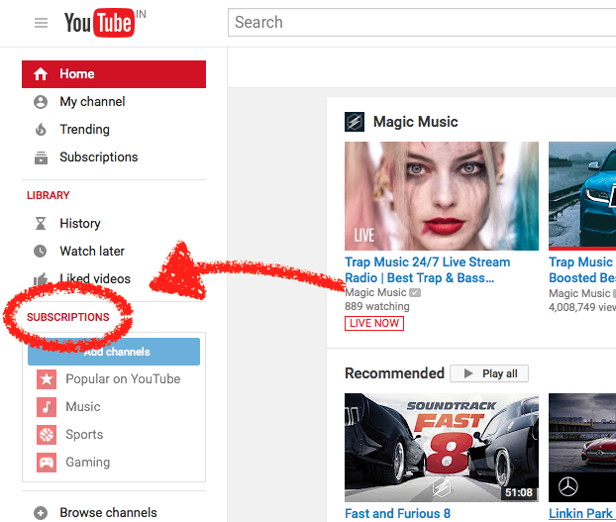Click the SUBSCRIPTIONS section heading

pyautogui.click(x=68, y=317)
